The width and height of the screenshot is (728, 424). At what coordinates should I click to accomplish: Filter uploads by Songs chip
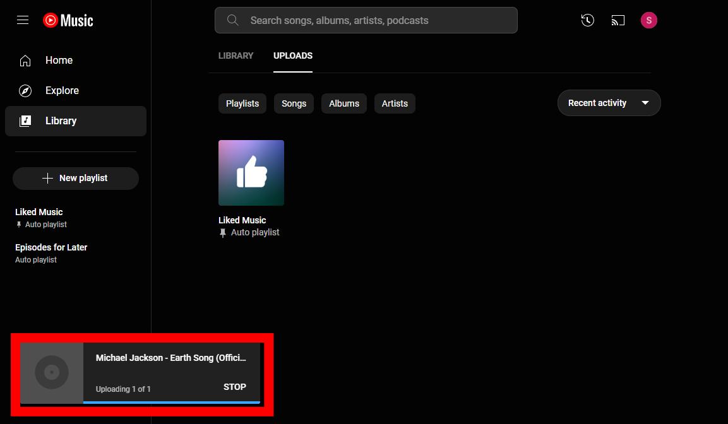click(294, 103)
